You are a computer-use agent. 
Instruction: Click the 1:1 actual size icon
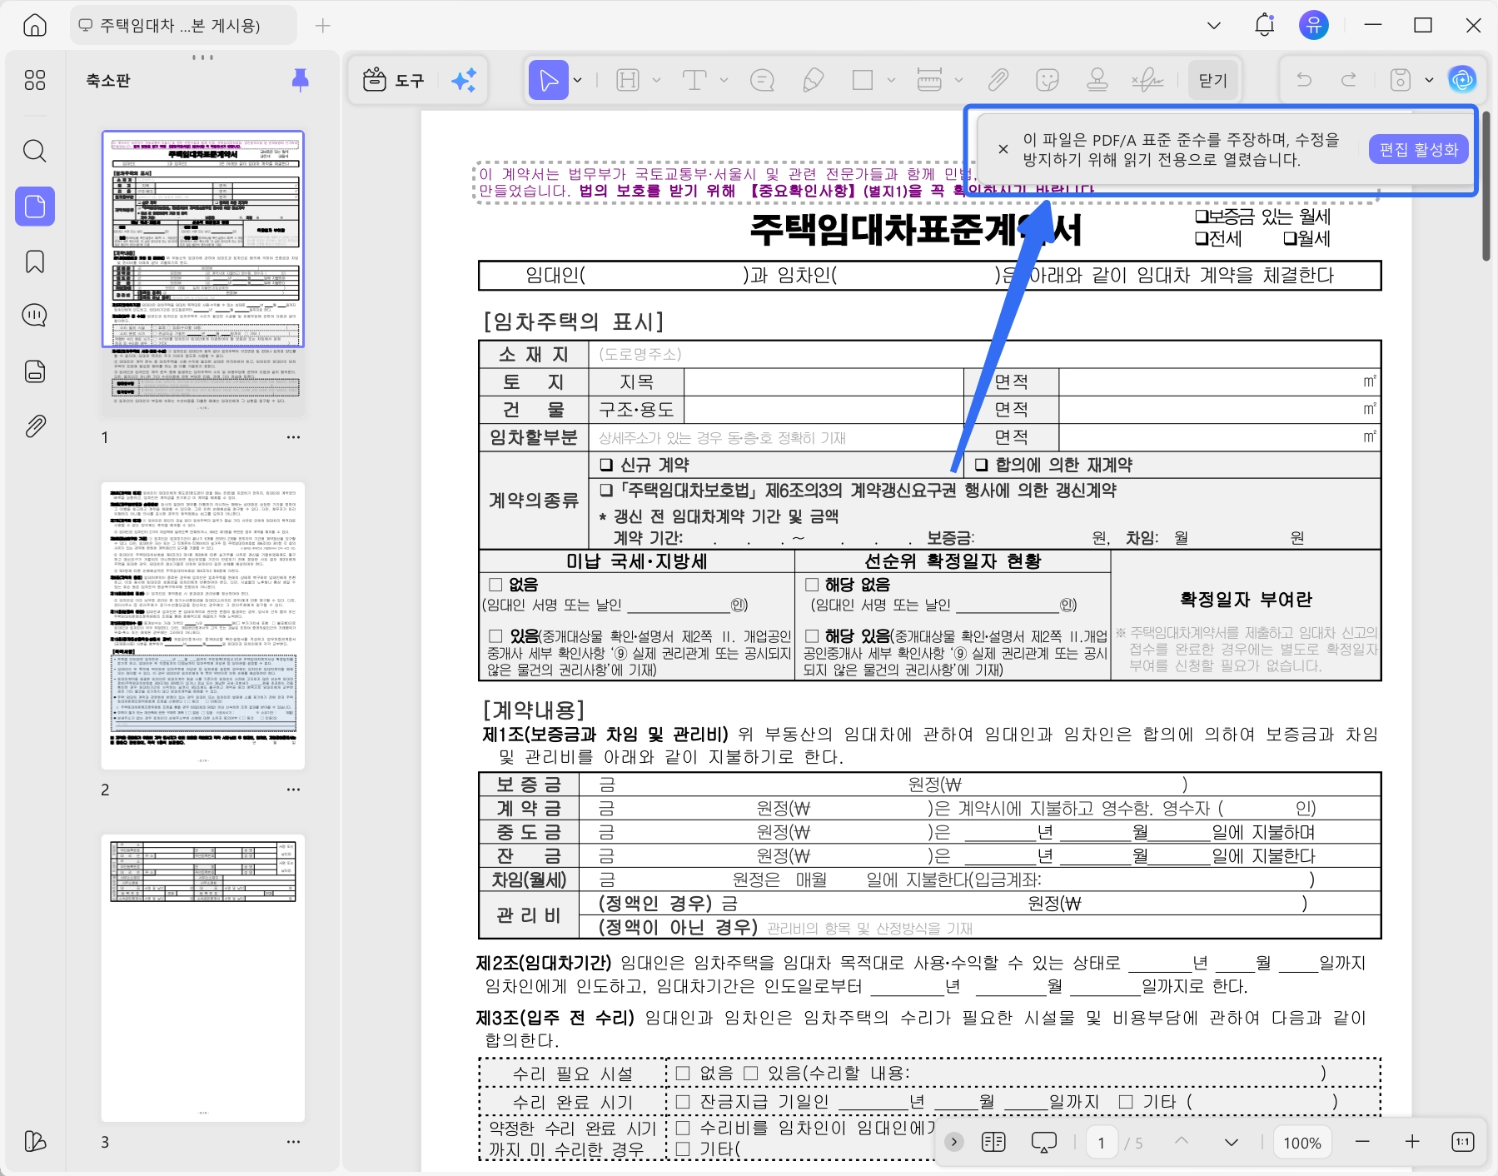[x=1462, y=1142]
